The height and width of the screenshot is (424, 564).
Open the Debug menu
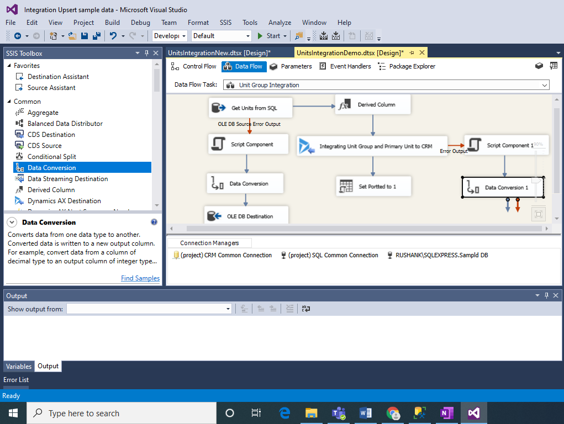140,23
